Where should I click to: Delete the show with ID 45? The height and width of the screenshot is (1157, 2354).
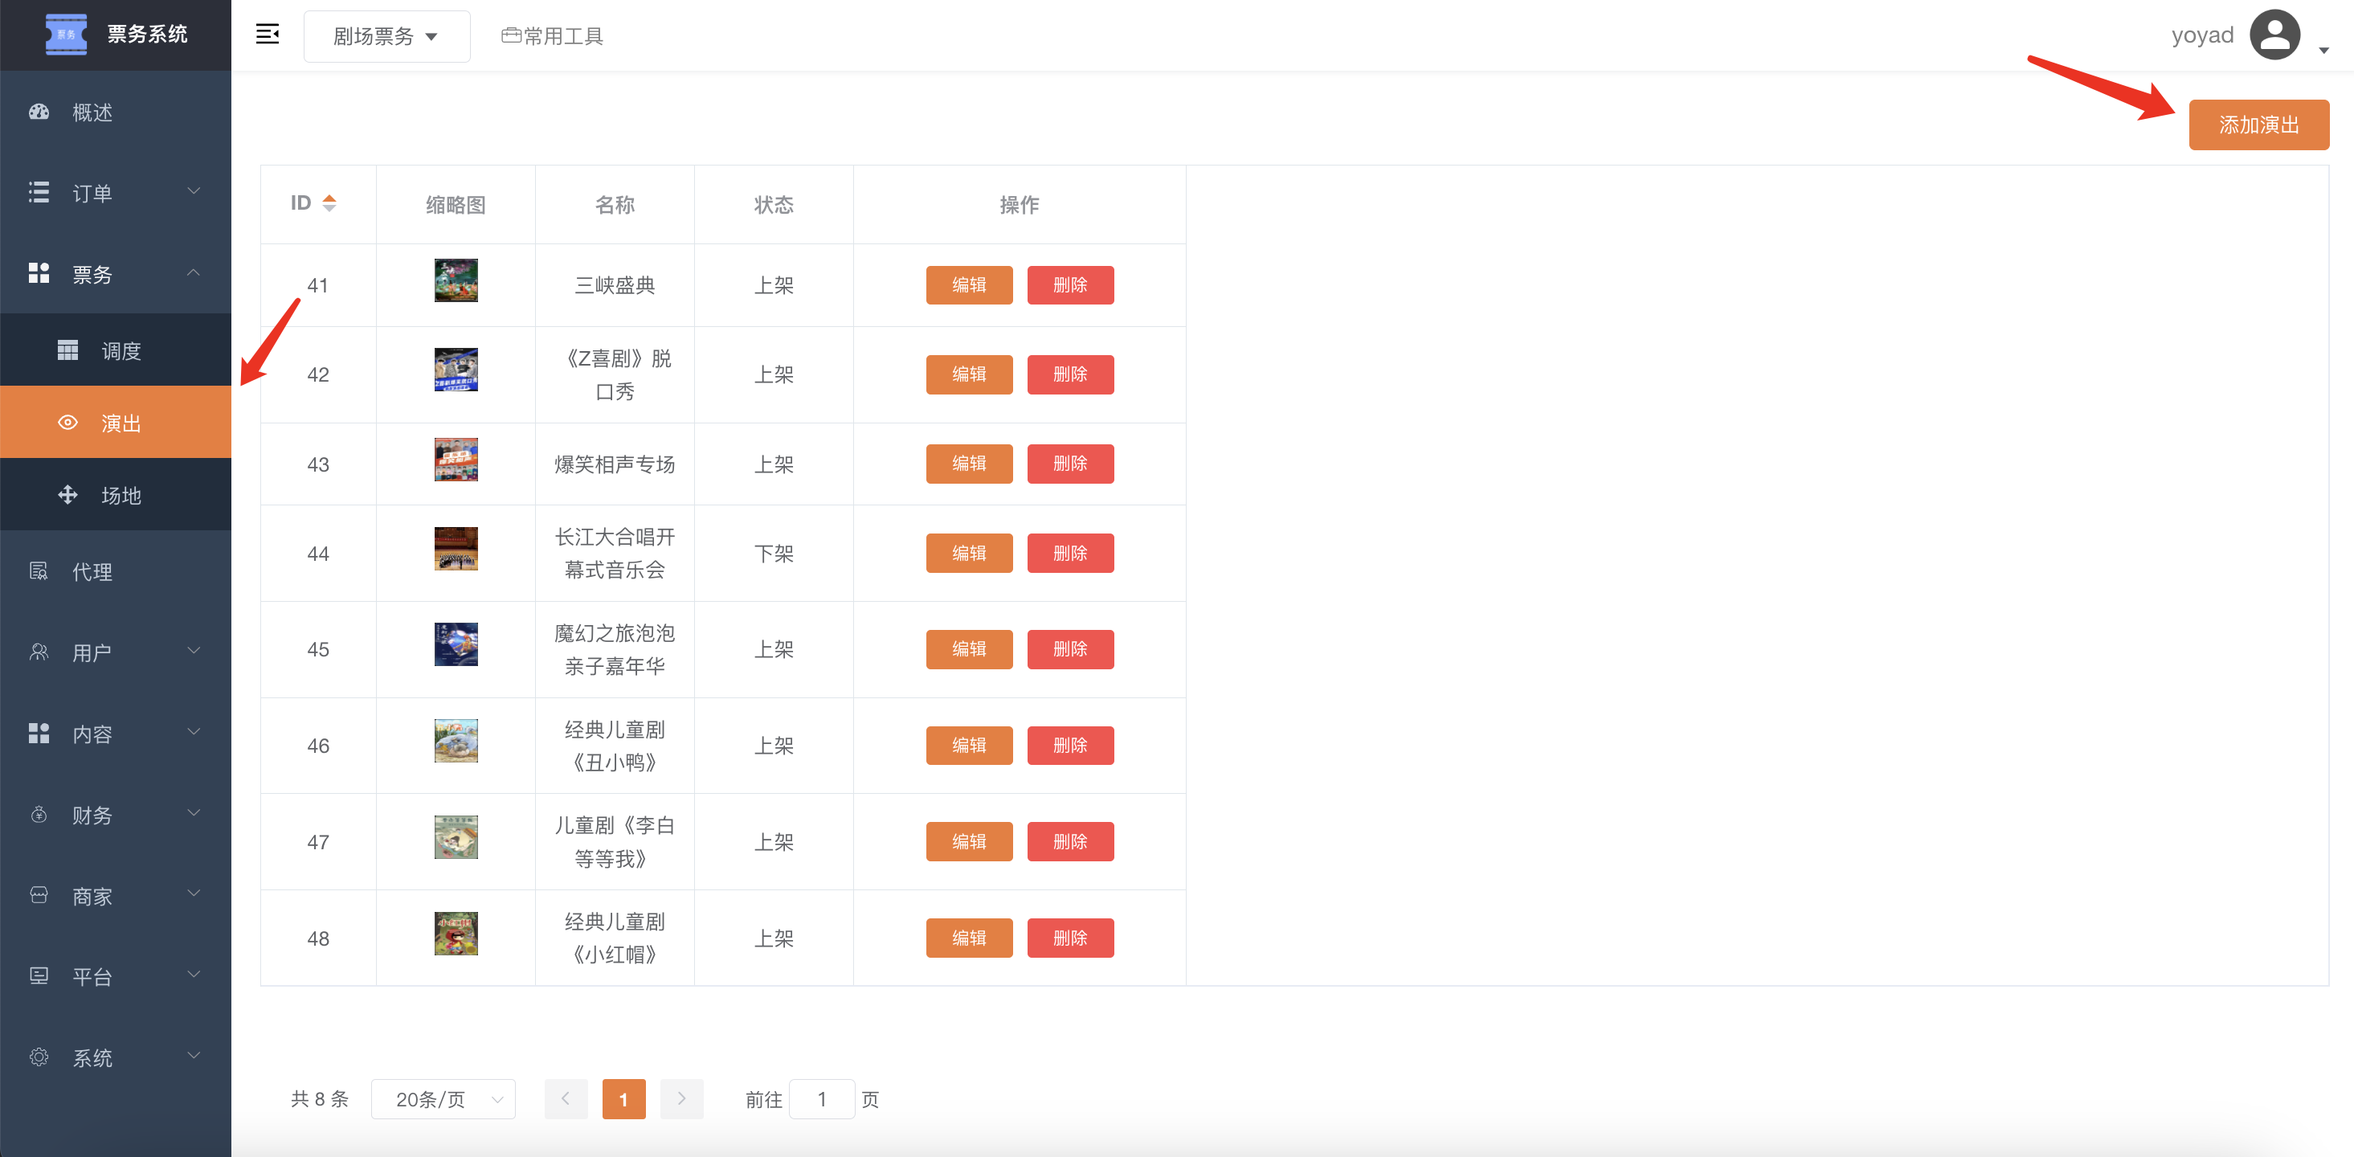1070,650
